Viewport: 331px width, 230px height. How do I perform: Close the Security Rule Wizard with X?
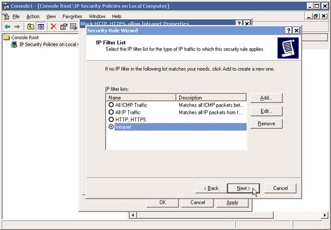pos(296,31)
